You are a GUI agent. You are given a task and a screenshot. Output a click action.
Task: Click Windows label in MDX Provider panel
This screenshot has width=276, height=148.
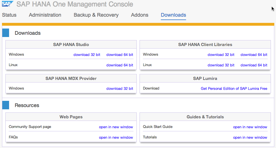tap(16, 88)
